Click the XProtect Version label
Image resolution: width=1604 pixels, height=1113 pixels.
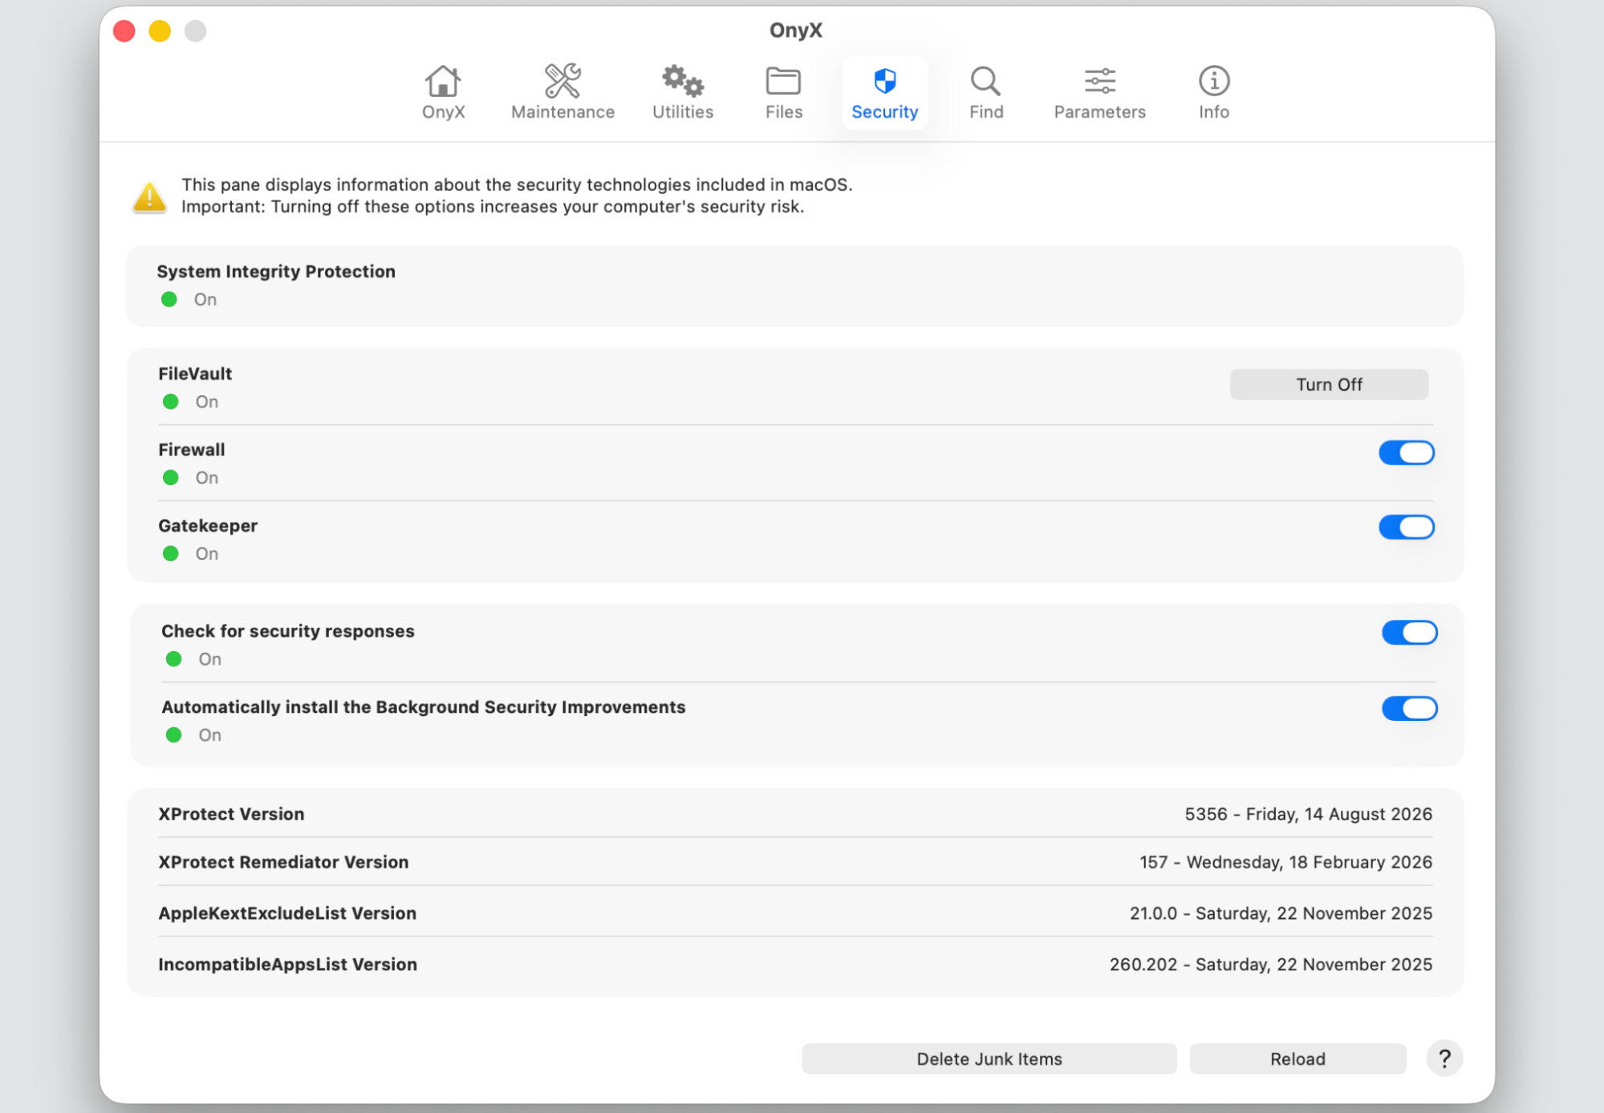pos(231,814)
